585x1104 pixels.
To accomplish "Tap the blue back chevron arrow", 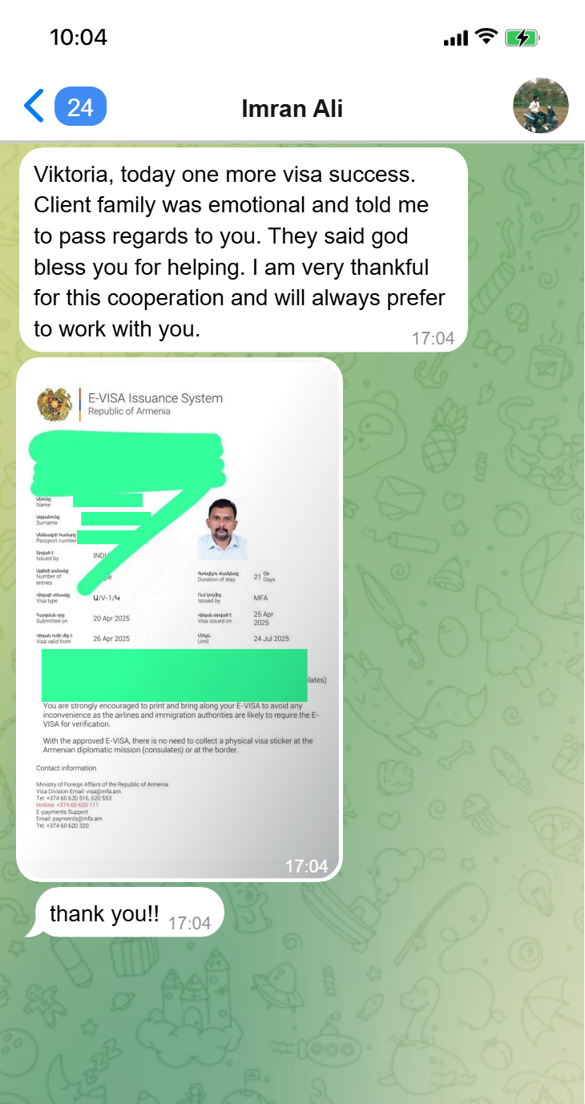I will [x=33, y=106].
